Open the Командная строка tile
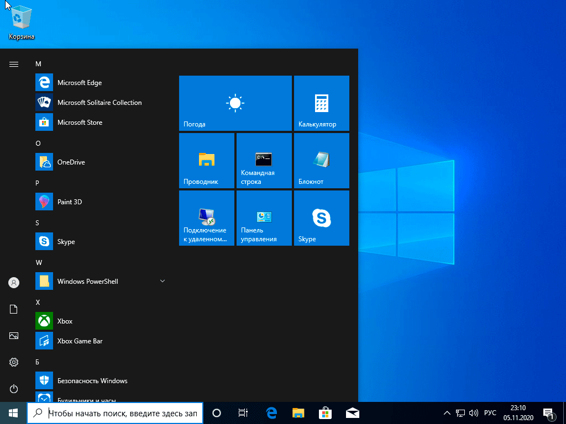Screen dimensions: 566x424 pos(264,161)
